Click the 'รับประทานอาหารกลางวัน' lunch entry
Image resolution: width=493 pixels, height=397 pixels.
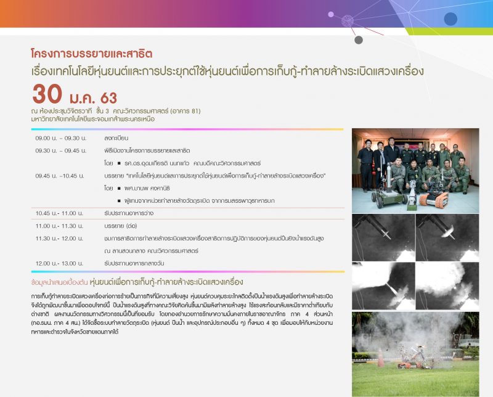coord(134,263)
